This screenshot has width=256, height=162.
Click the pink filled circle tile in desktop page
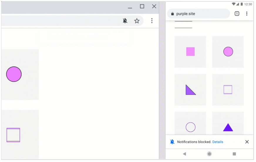point(20,74)
